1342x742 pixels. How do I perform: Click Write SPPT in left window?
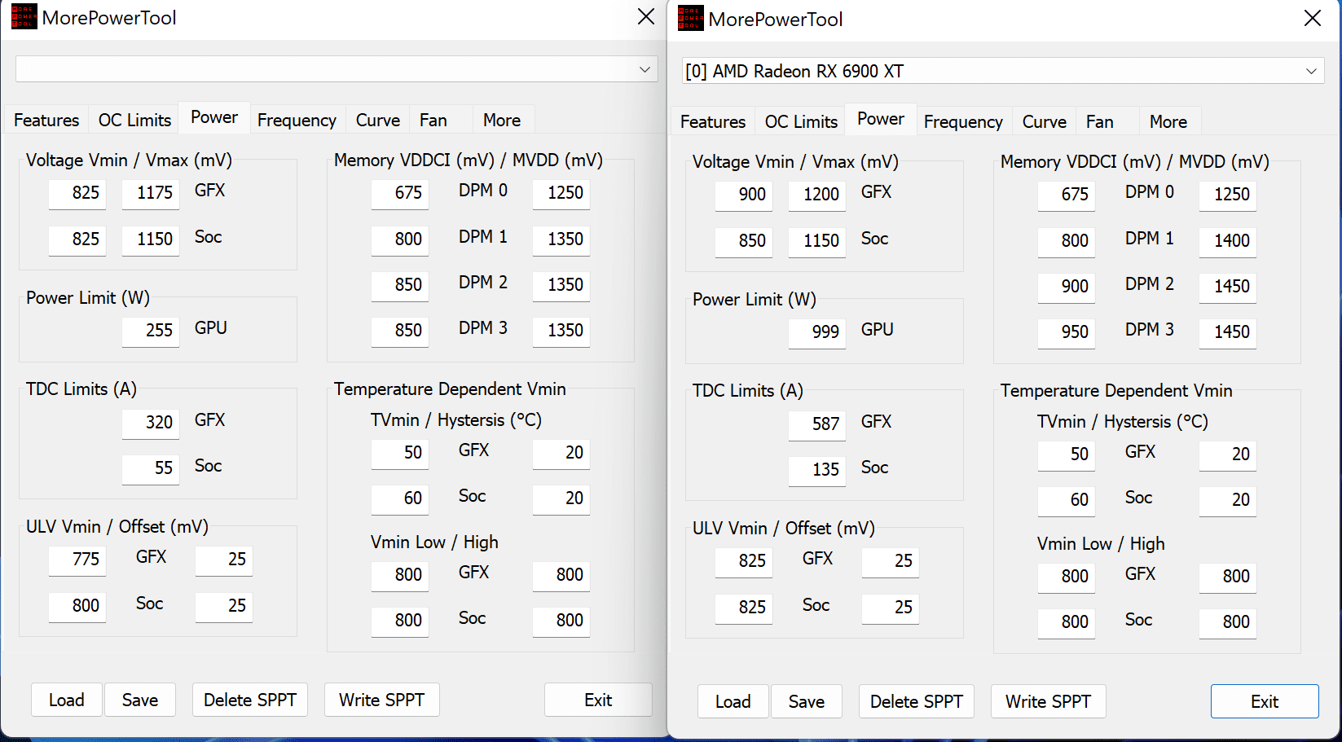click(x=382, y=700)
